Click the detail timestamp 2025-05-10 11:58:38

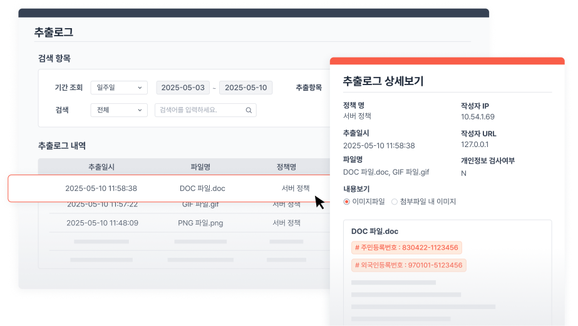(x=379, y=146)
